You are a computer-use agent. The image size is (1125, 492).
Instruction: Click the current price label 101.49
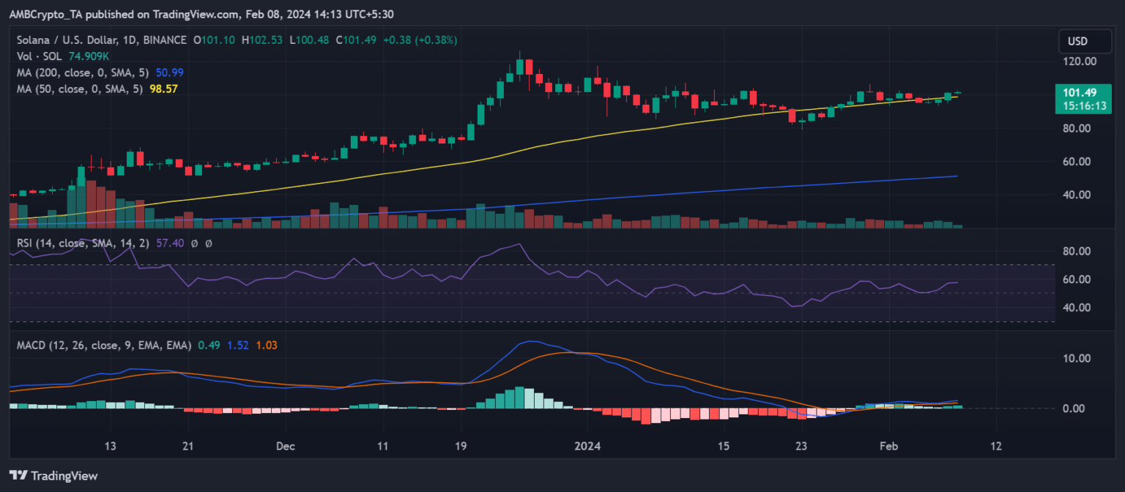click(1078, 92)
